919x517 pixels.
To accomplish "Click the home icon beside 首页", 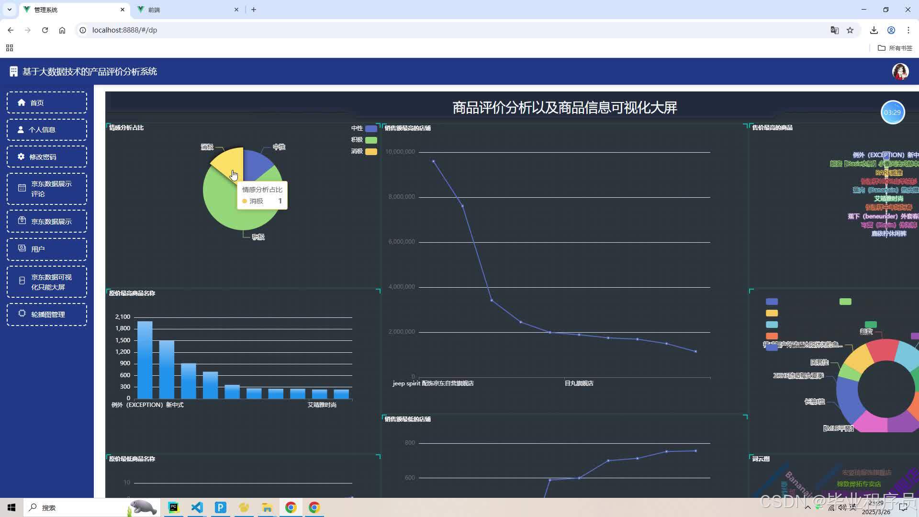I will (21, 102).
